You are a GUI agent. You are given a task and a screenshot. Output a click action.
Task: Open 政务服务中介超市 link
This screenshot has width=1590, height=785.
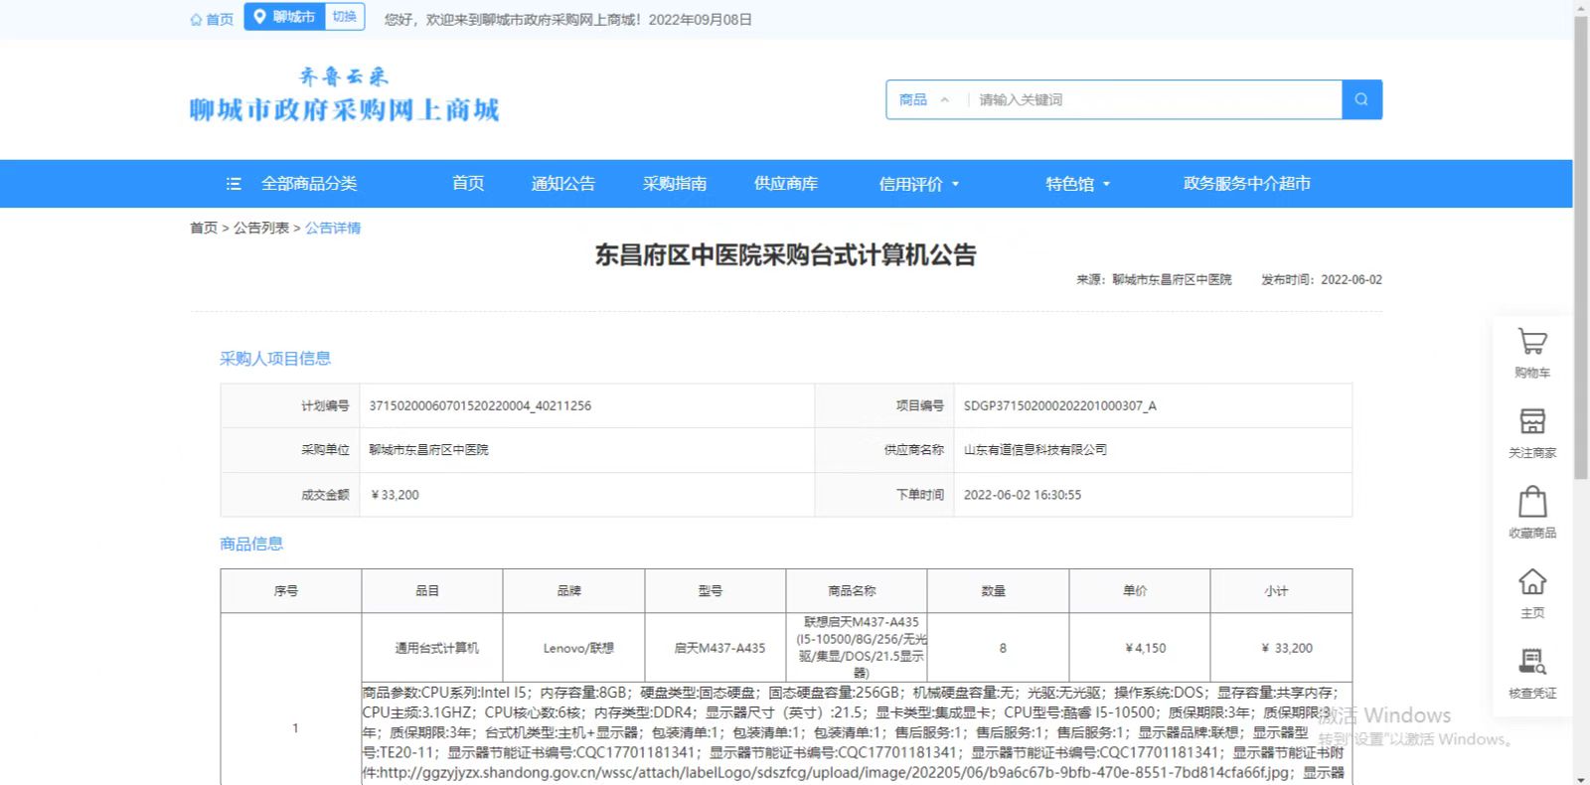click(x=1246, y=184)
